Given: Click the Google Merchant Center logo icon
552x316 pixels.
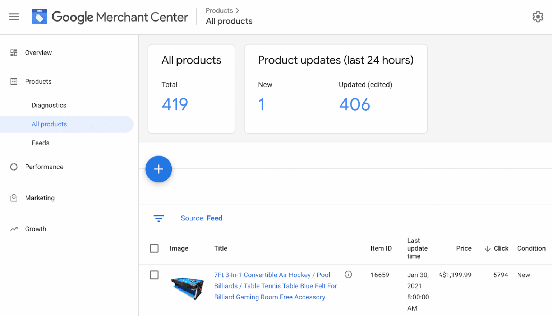Looking at the screenshot, I should 39,17.
